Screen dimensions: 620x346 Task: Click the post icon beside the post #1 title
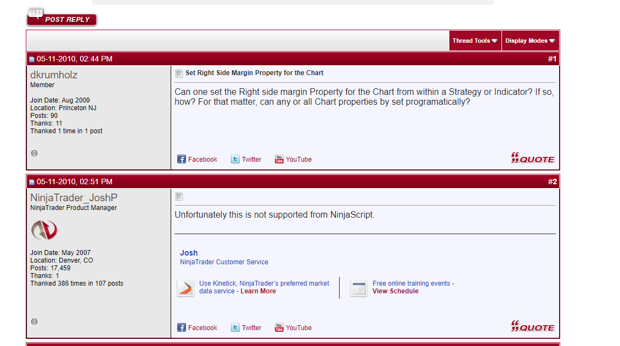tap(179, 73)
